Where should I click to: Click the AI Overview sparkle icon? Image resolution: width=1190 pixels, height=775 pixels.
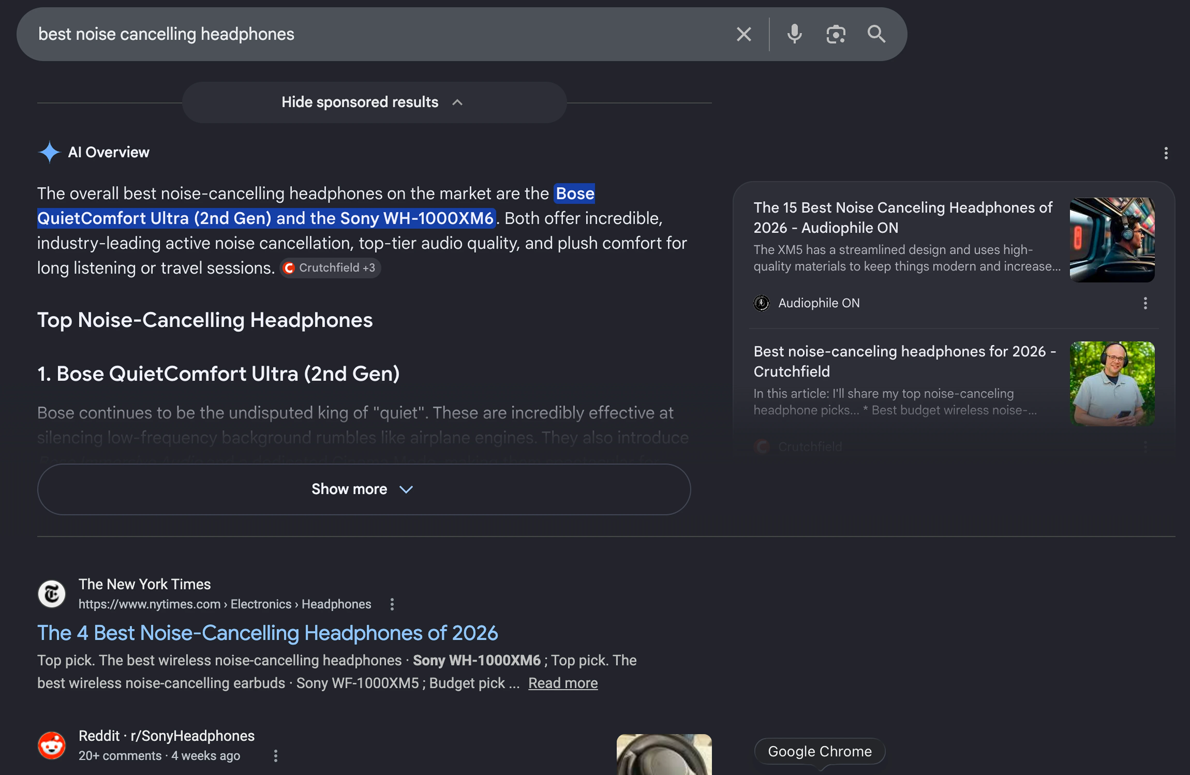(x=49, y=152)
